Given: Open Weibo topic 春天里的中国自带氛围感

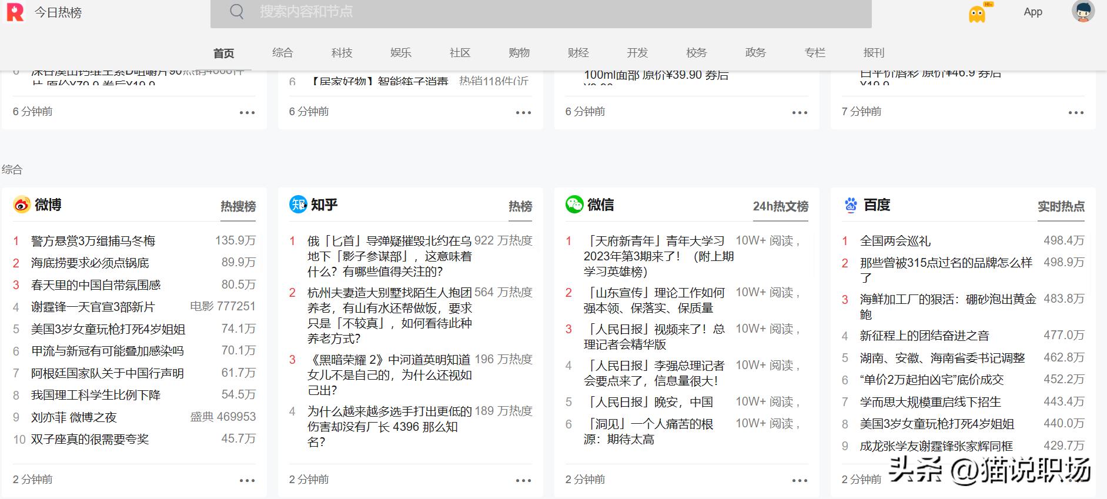Looking at the screenshot, I should click(96, 285).
